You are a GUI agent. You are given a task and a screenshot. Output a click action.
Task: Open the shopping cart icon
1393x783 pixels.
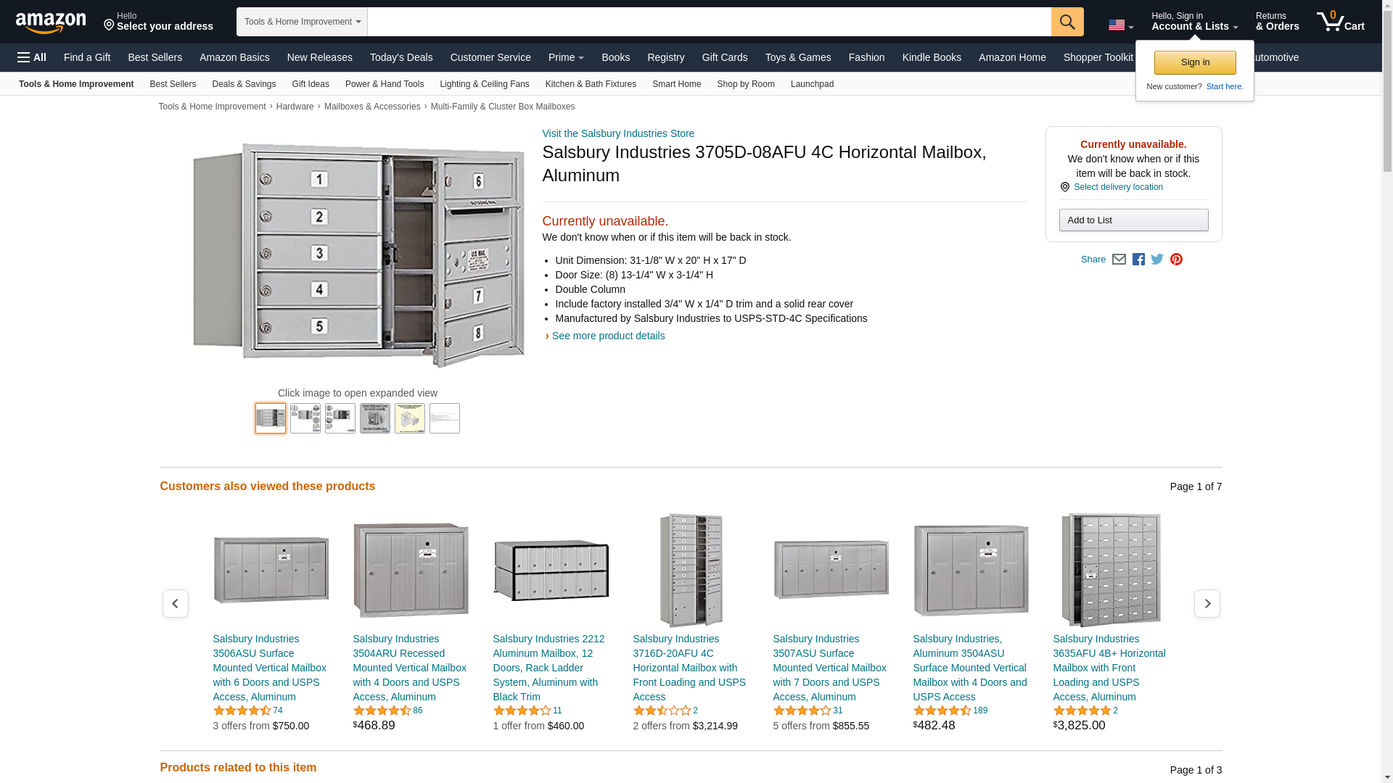click(x=1340, y=22)
